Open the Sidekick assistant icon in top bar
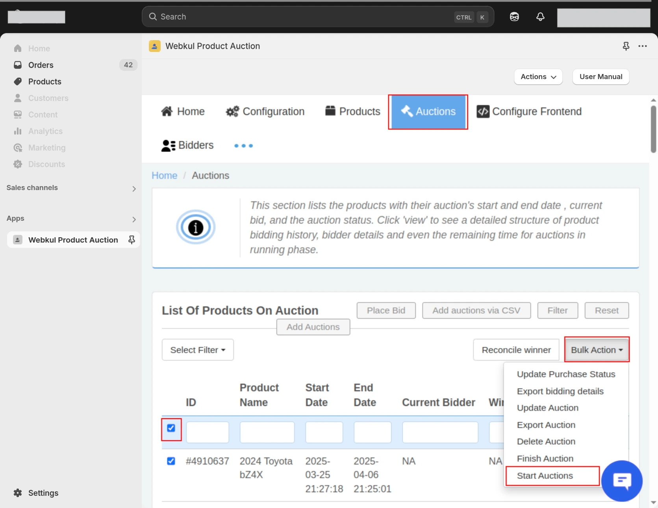658x508 pixels. 514,17
